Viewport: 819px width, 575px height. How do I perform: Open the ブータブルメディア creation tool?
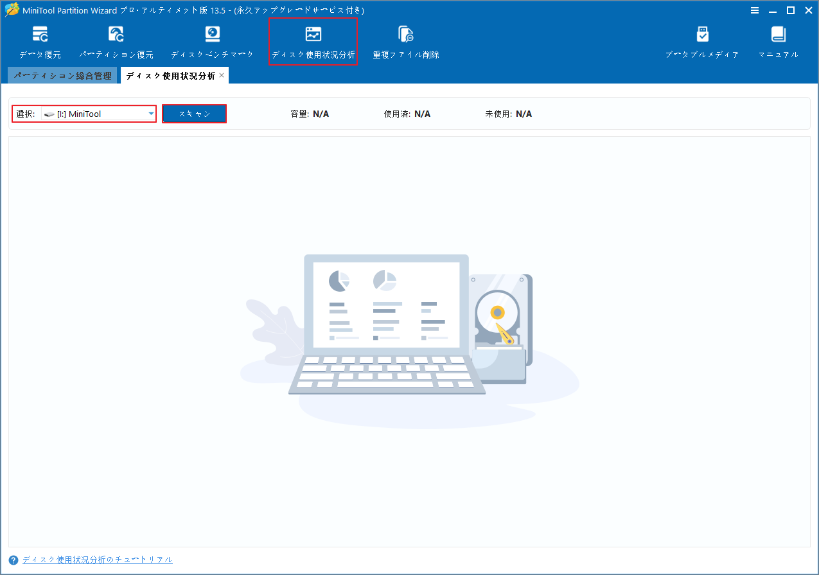tap(701, 42)
